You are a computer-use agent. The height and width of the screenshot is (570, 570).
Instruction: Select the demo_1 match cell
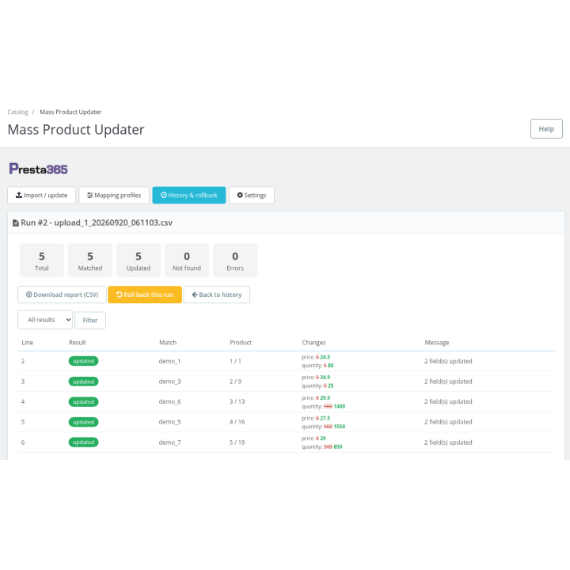(x=169, y=361)
